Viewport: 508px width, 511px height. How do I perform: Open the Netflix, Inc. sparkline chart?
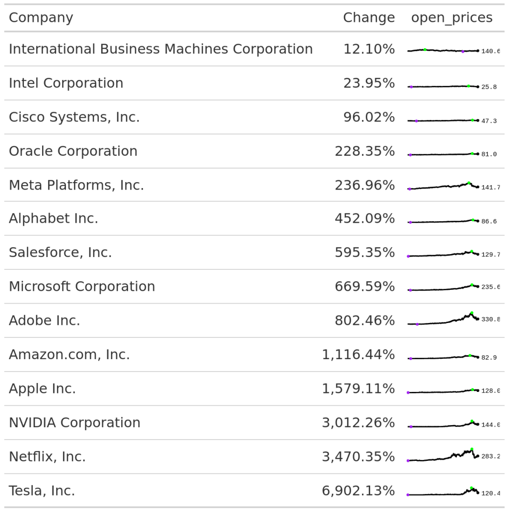443,455
